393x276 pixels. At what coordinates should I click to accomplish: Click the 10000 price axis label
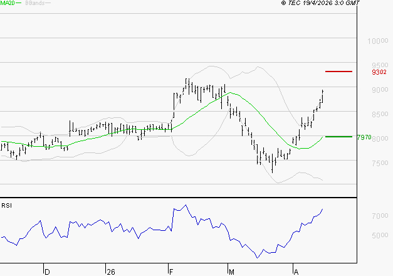(x=378, y=41)
